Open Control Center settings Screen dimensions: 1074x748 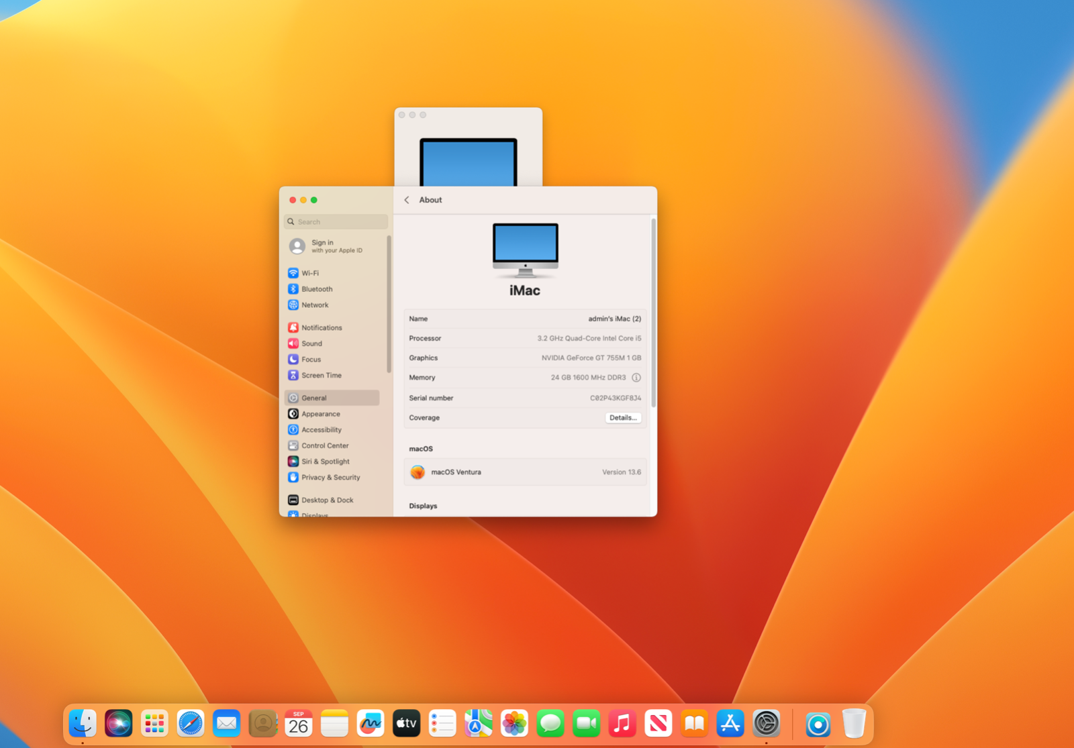[x=332, y=445]
